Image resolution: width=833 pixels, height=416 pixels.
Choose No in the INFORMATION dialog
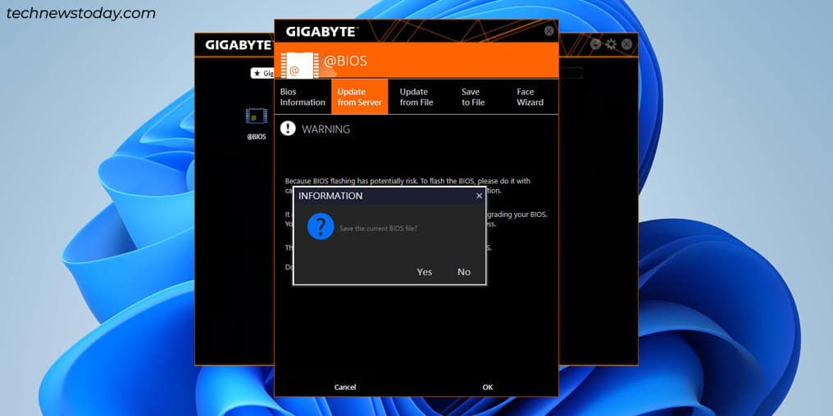(x=464, y=272)
